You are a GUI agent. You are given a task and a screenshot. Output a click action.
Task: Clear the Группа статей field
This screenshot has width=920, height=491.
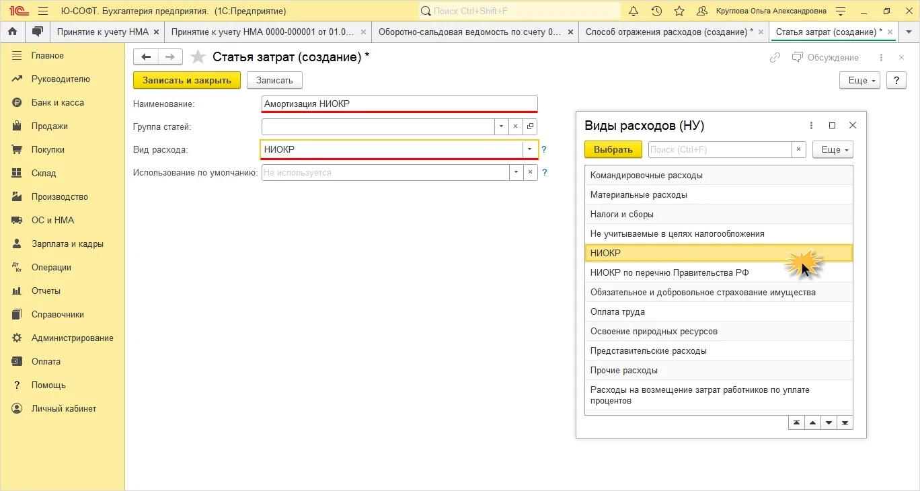(516, 126)
